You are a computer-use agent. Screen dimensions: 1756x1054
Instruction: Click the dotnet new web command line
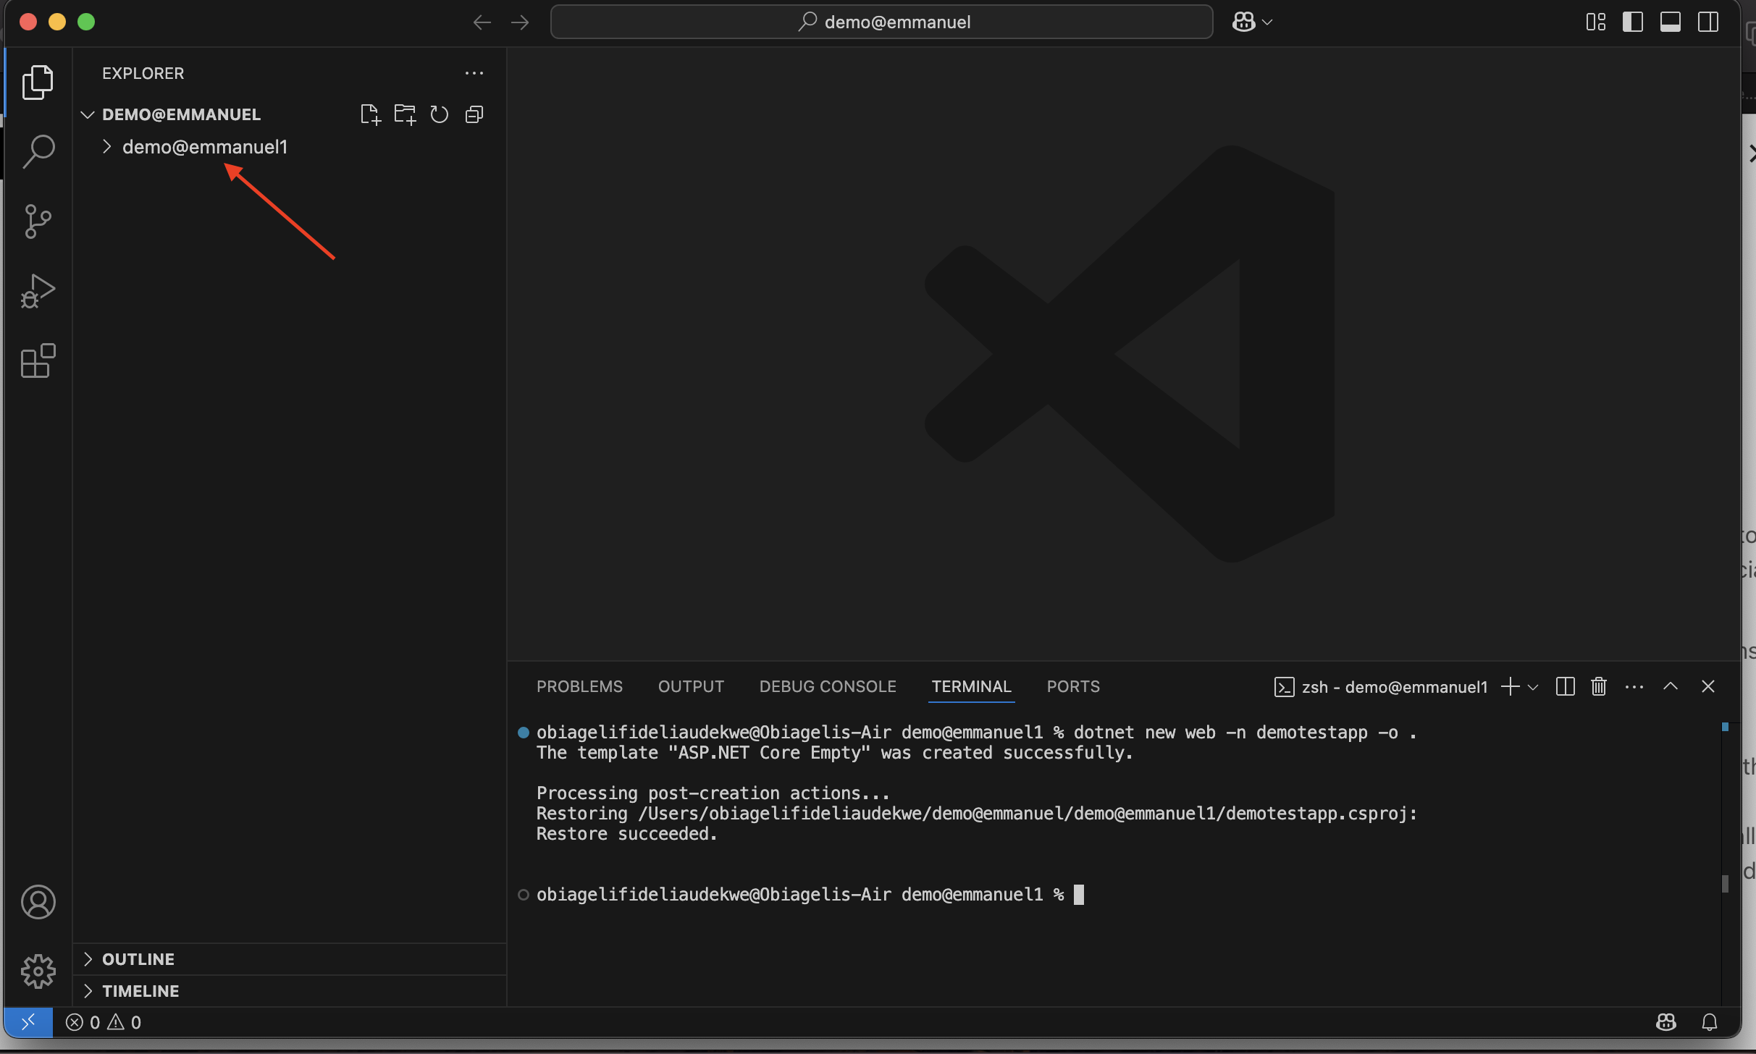click(x=975, y=733)
